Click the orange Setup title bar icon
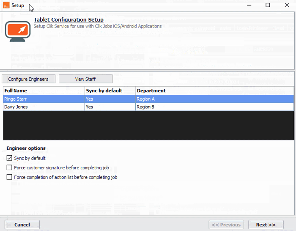Viewport: 296px width, 231px height. click(6, 5)
